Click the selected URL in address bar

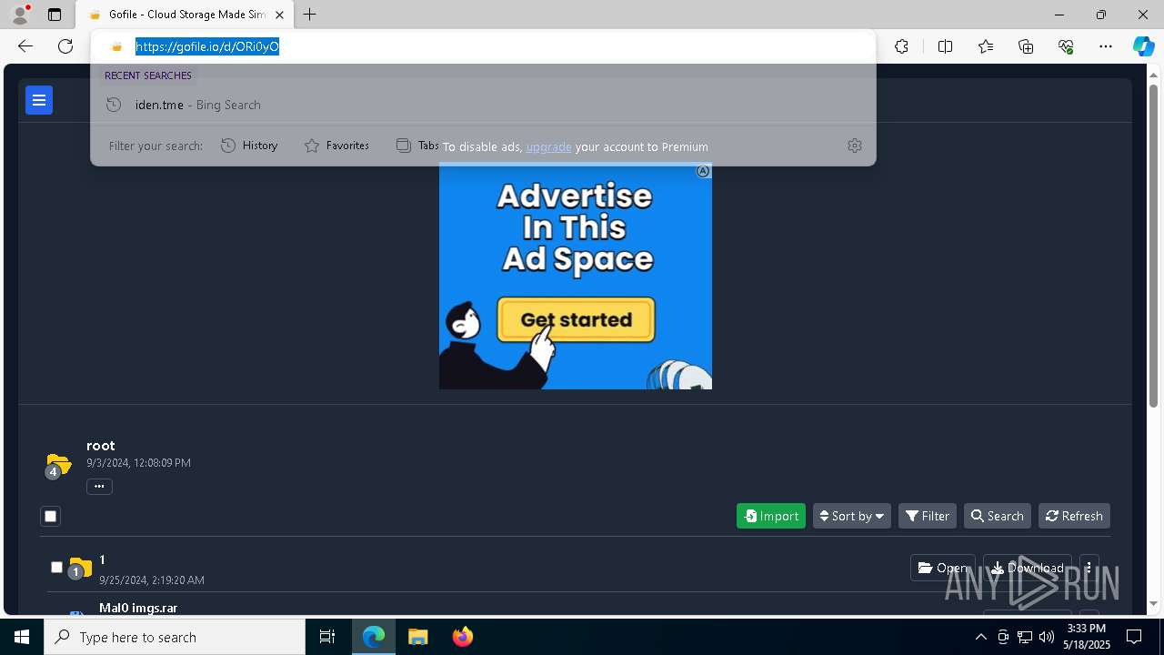coord(207,46)
